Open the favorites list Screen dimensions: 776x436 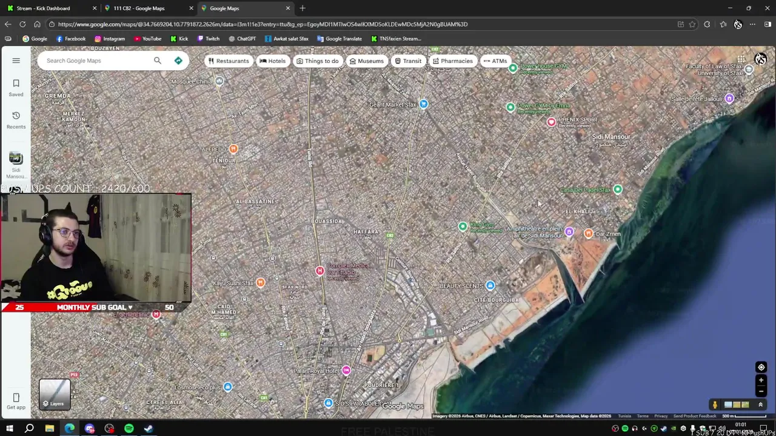(x=723, y=24)
